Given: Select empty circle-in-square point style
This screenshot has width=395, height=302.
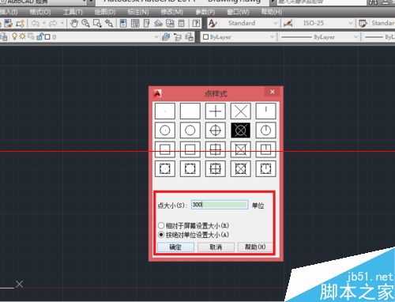Looking at the screenshot, I should tap(190, 168).
